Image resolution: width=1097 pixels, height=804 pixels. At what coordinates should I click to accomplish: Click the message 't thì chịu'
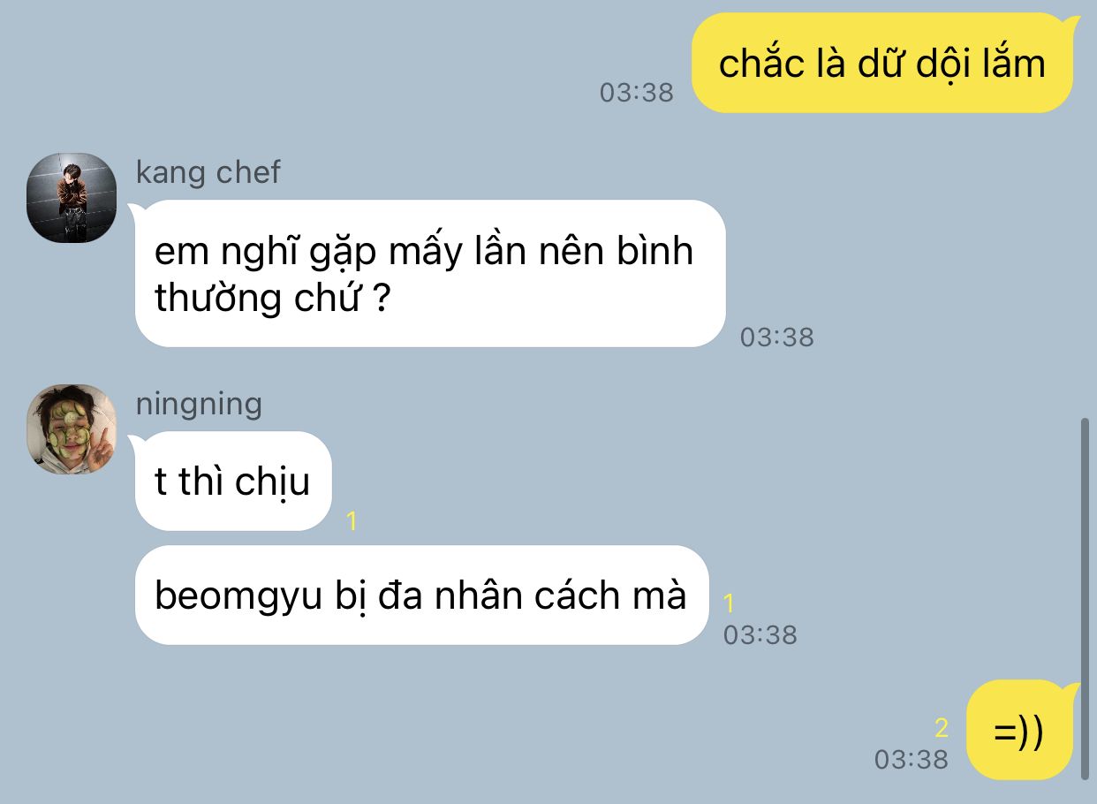tap(232, 482)
